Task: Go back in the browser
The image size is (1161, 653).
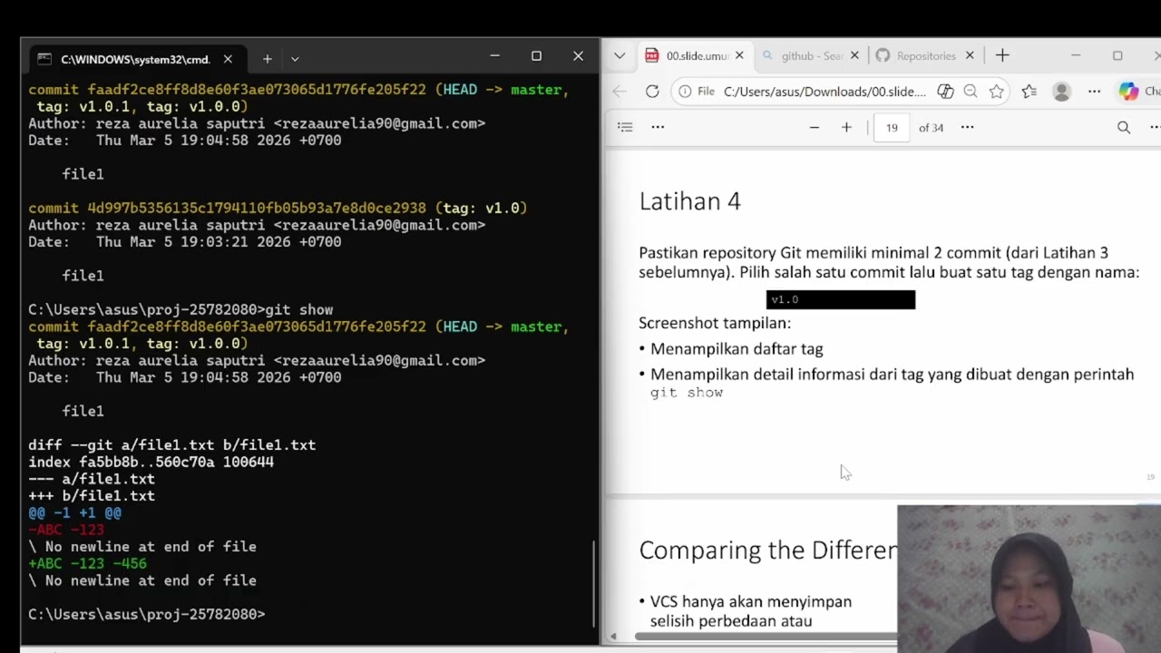Action: pyautogui.click(x=620, y=92)
